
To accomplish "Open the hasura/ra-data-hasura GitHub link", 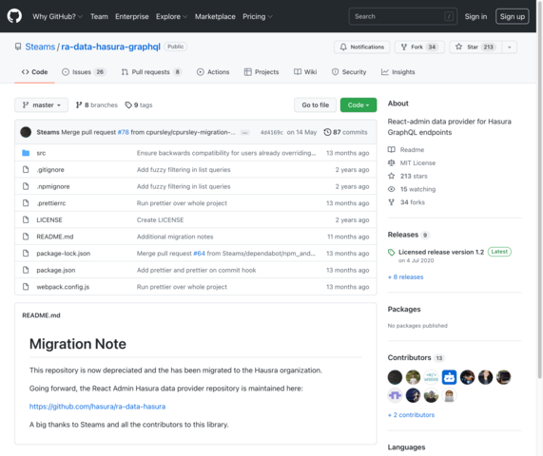I will pos(97,407).
